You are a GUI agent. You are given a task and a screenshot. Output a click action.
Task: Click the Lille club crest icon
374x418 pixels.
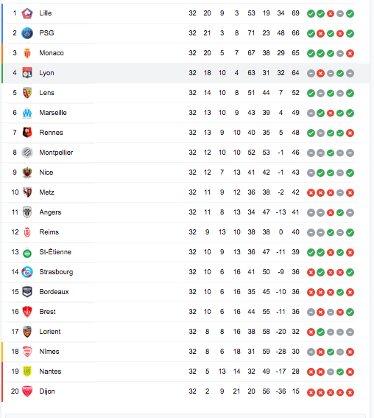27,13
